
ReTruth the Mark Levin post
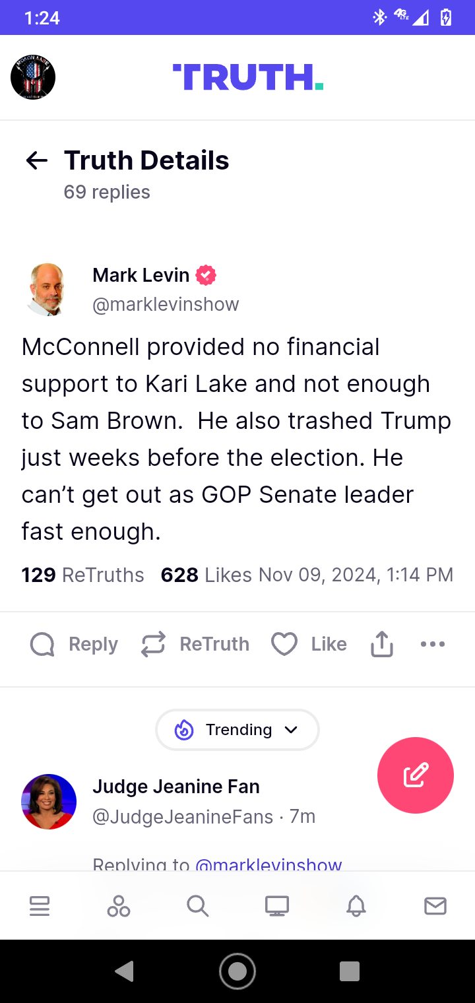tap(195, 644)
